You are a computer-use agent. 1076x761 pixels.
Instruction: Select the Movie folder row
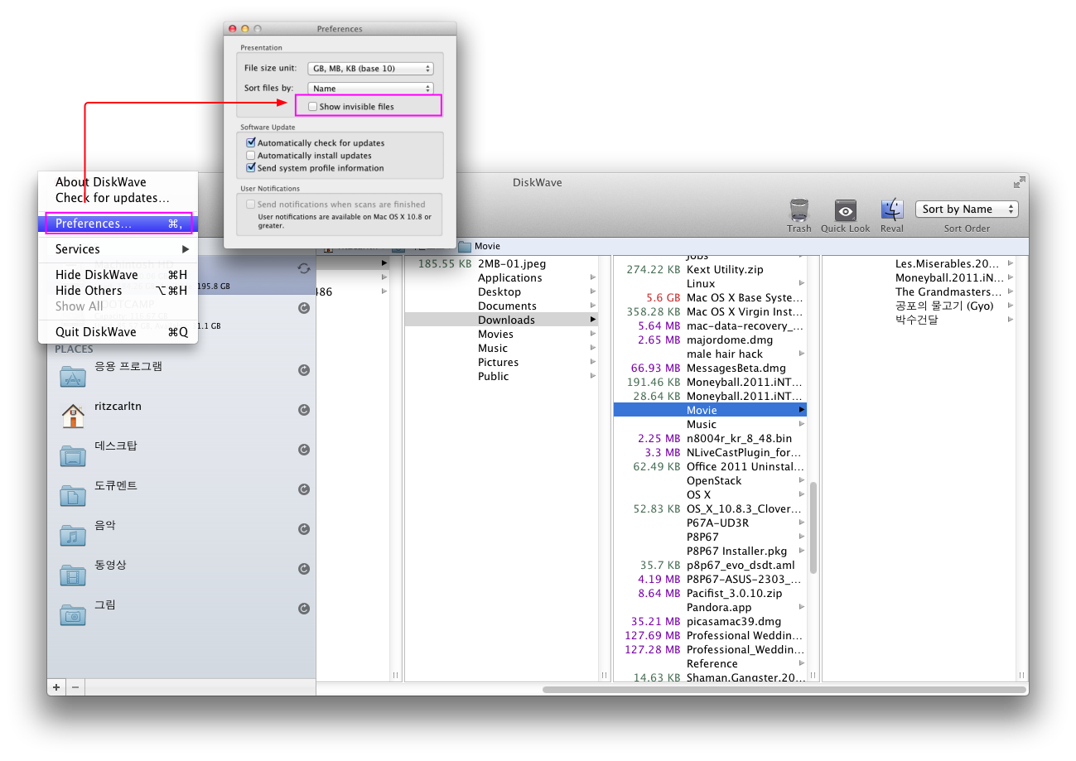tap(710, 411)
